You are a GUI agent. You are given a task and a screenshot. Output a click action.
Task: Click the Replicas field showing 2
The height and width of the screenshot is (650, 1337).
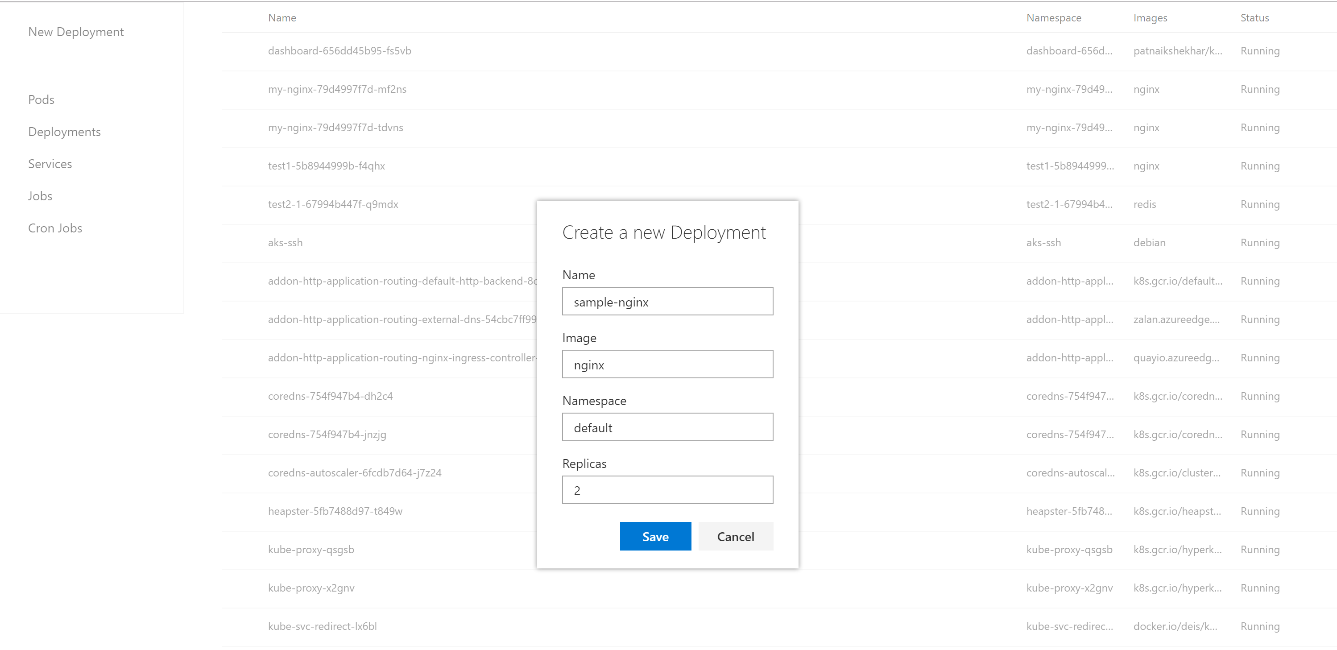(667, 489)
